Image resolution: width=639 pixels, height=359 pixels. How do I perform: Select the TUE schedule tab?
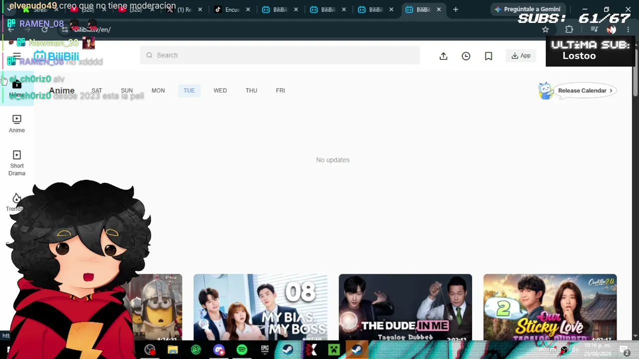[x=189, y=91]
